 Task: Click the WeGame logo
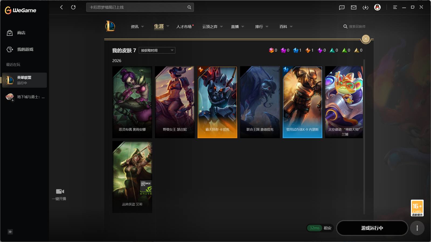tap(20, 10)
